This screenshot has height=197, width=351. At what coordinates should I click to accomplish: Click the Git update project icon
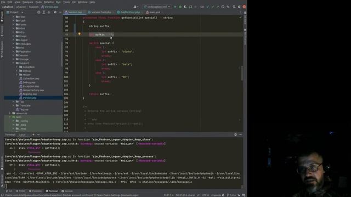[x=208, y=7]
